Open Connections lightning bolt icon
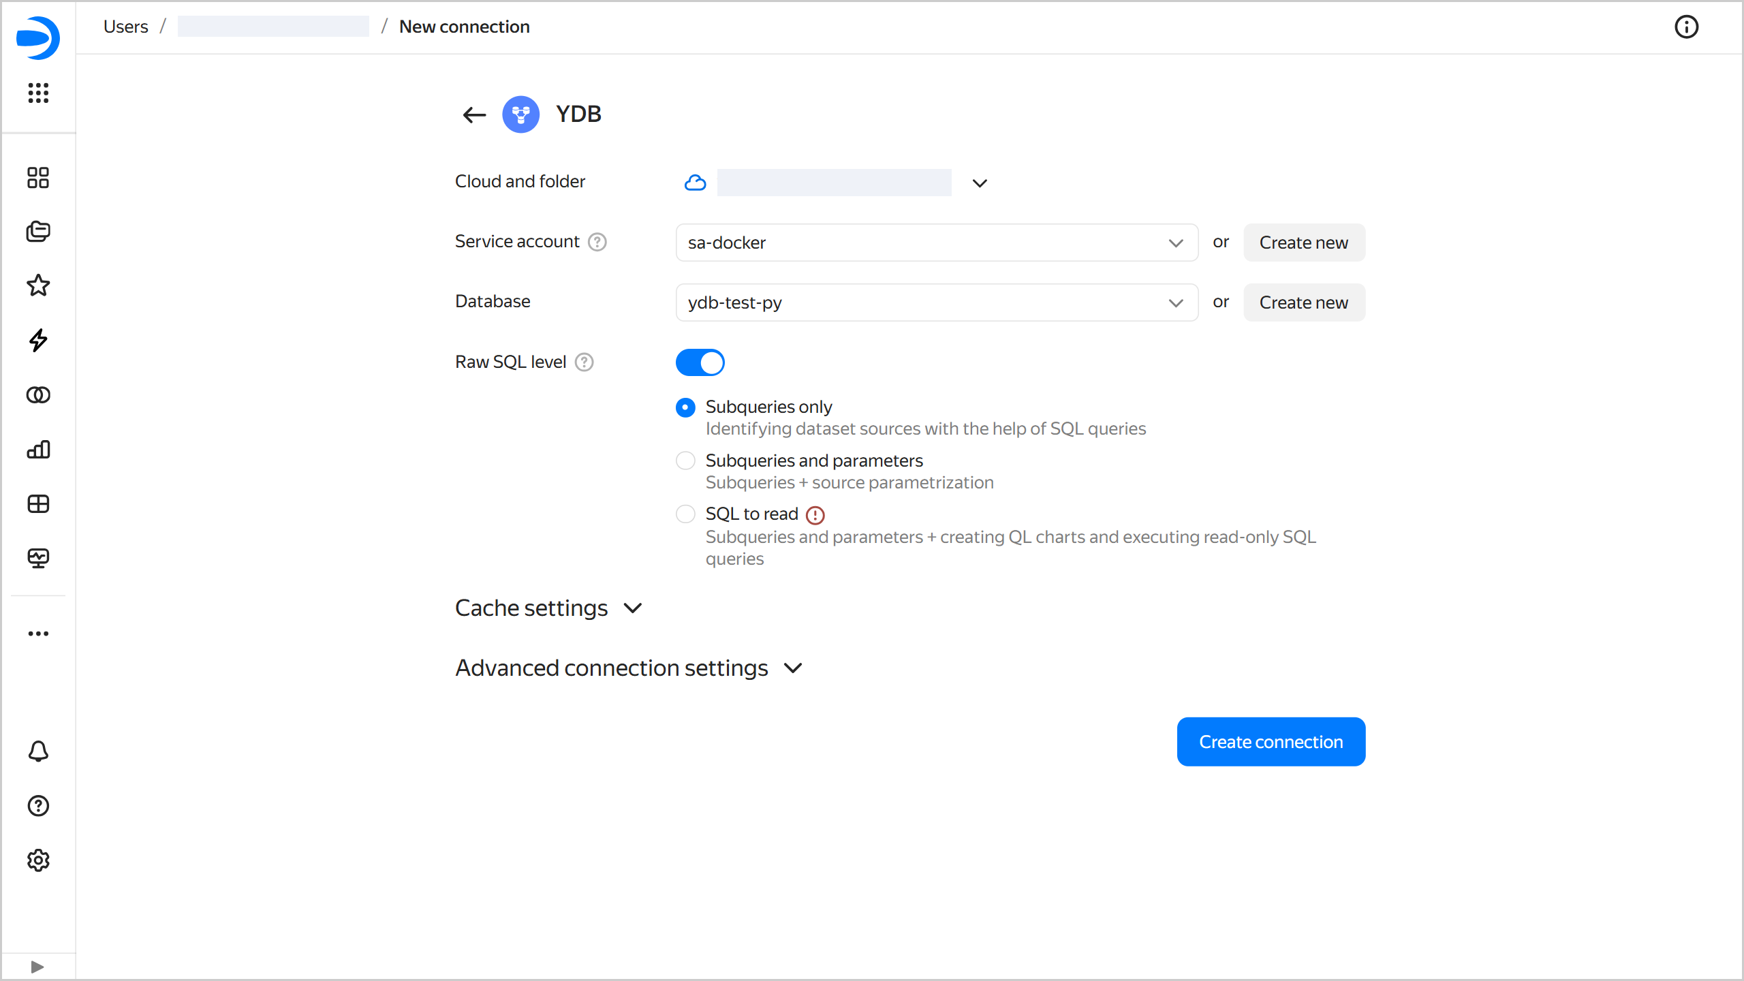Viewport: 1744px width, 981px height. [38, 340]
